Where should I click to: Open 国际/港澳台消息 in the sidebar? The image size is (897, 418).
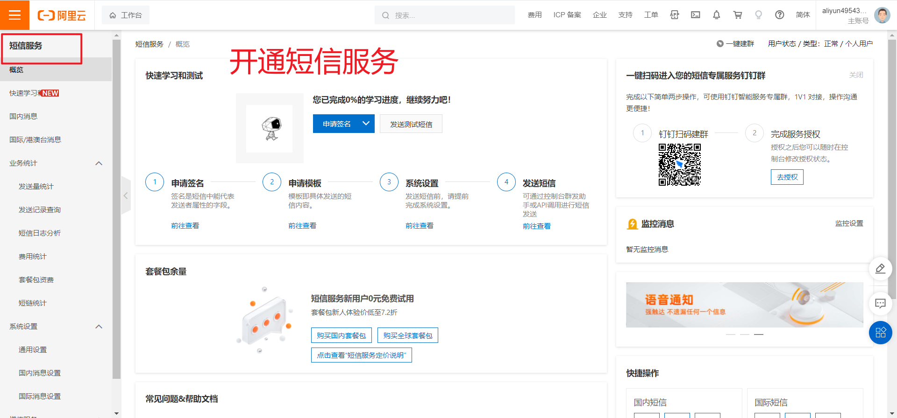[x=56, y=139]
